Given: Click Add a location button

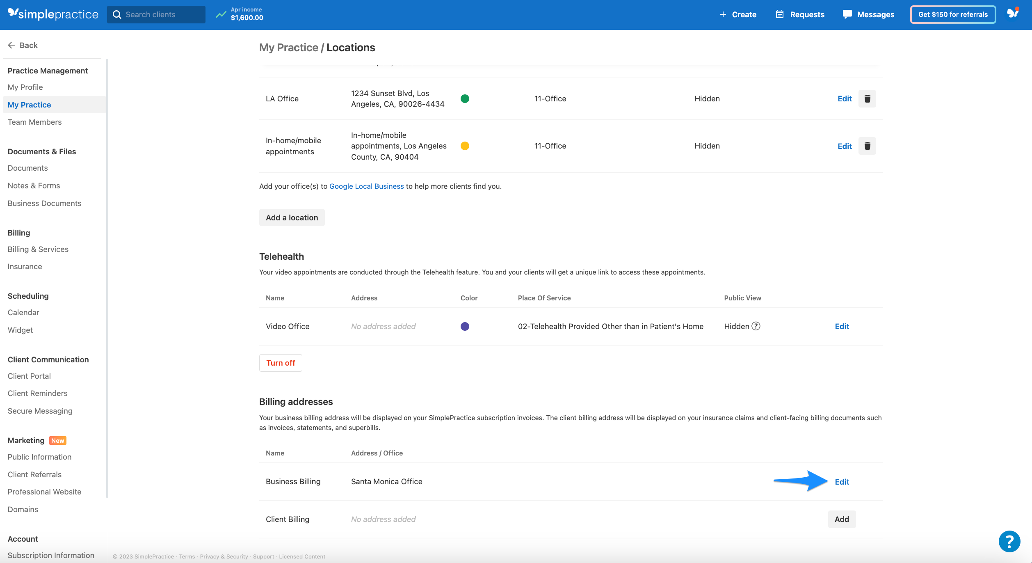Looking at the screenshot, I should [x=292, y=217].
